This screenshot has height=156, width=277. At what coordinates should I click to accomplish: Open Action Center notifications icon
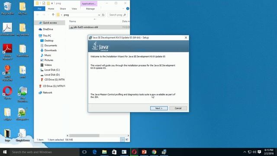[x=259, y=152]
